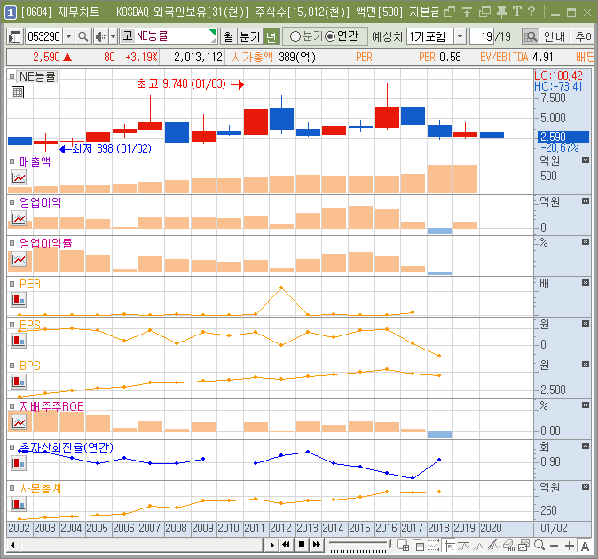
Task: Click the 지배주주ROE chart-type icon
Action: point(19,422)
